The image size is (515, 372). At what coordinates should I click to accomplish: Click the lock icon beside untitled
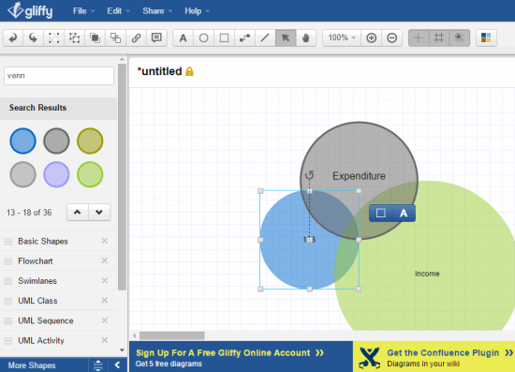point(189,71)
